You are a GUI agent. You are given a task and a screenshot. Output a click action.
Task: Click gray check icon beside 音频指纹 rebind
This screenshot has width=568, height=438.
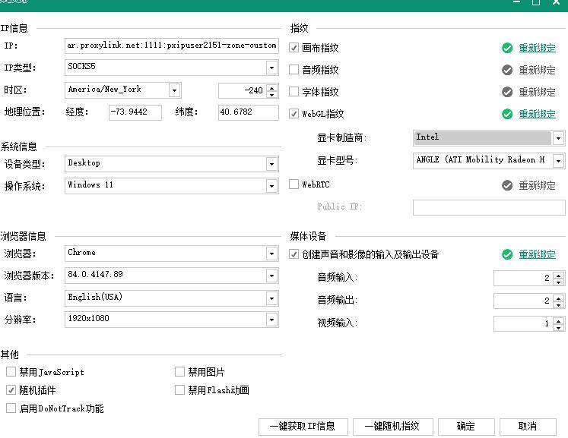tap(507, 70)
